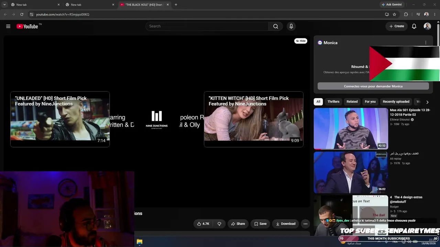
Task: Close "THE BLACK HOLE" tab
Action: (x=168, y=5)
